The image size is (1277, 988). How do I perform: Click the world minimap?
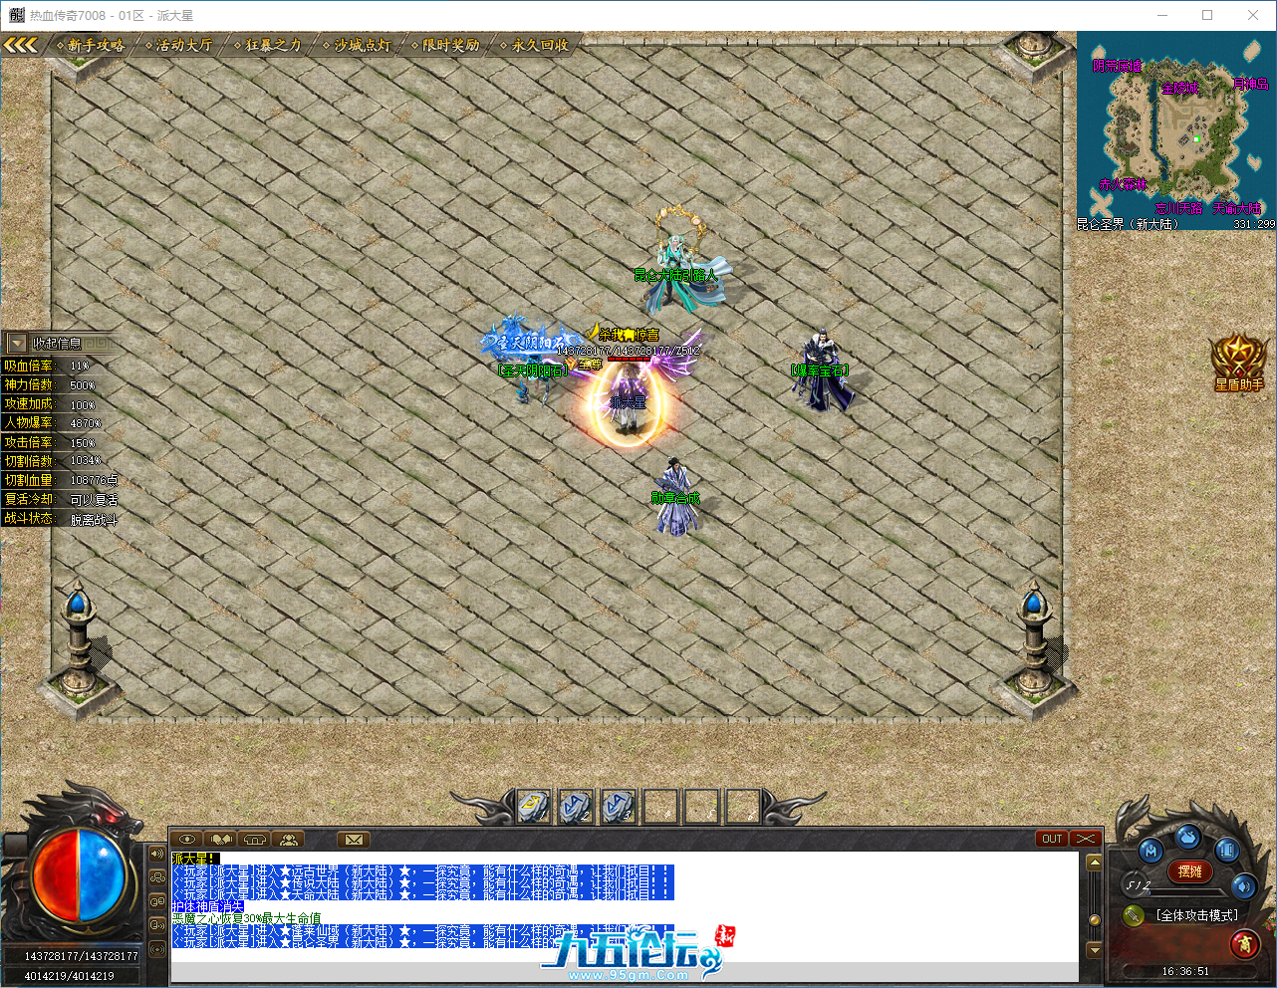click(x=1176, y=131)
